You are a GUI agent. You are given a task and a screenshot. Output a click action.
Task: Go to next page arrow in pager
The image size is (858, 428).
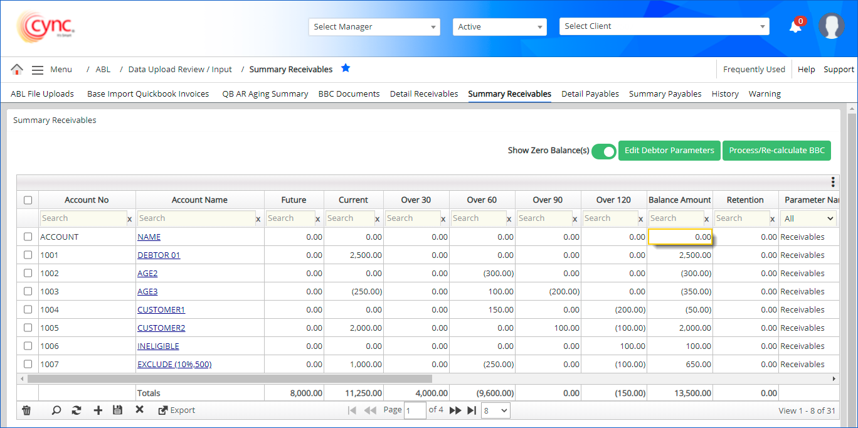tap(455, 410)
